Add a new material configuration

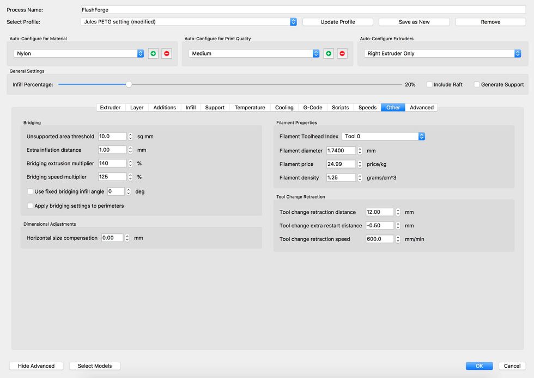pos(153,53)
